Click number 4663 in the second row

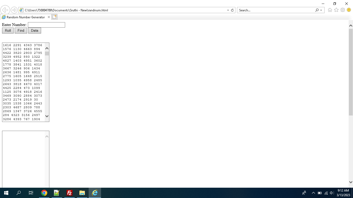point(28,49)
